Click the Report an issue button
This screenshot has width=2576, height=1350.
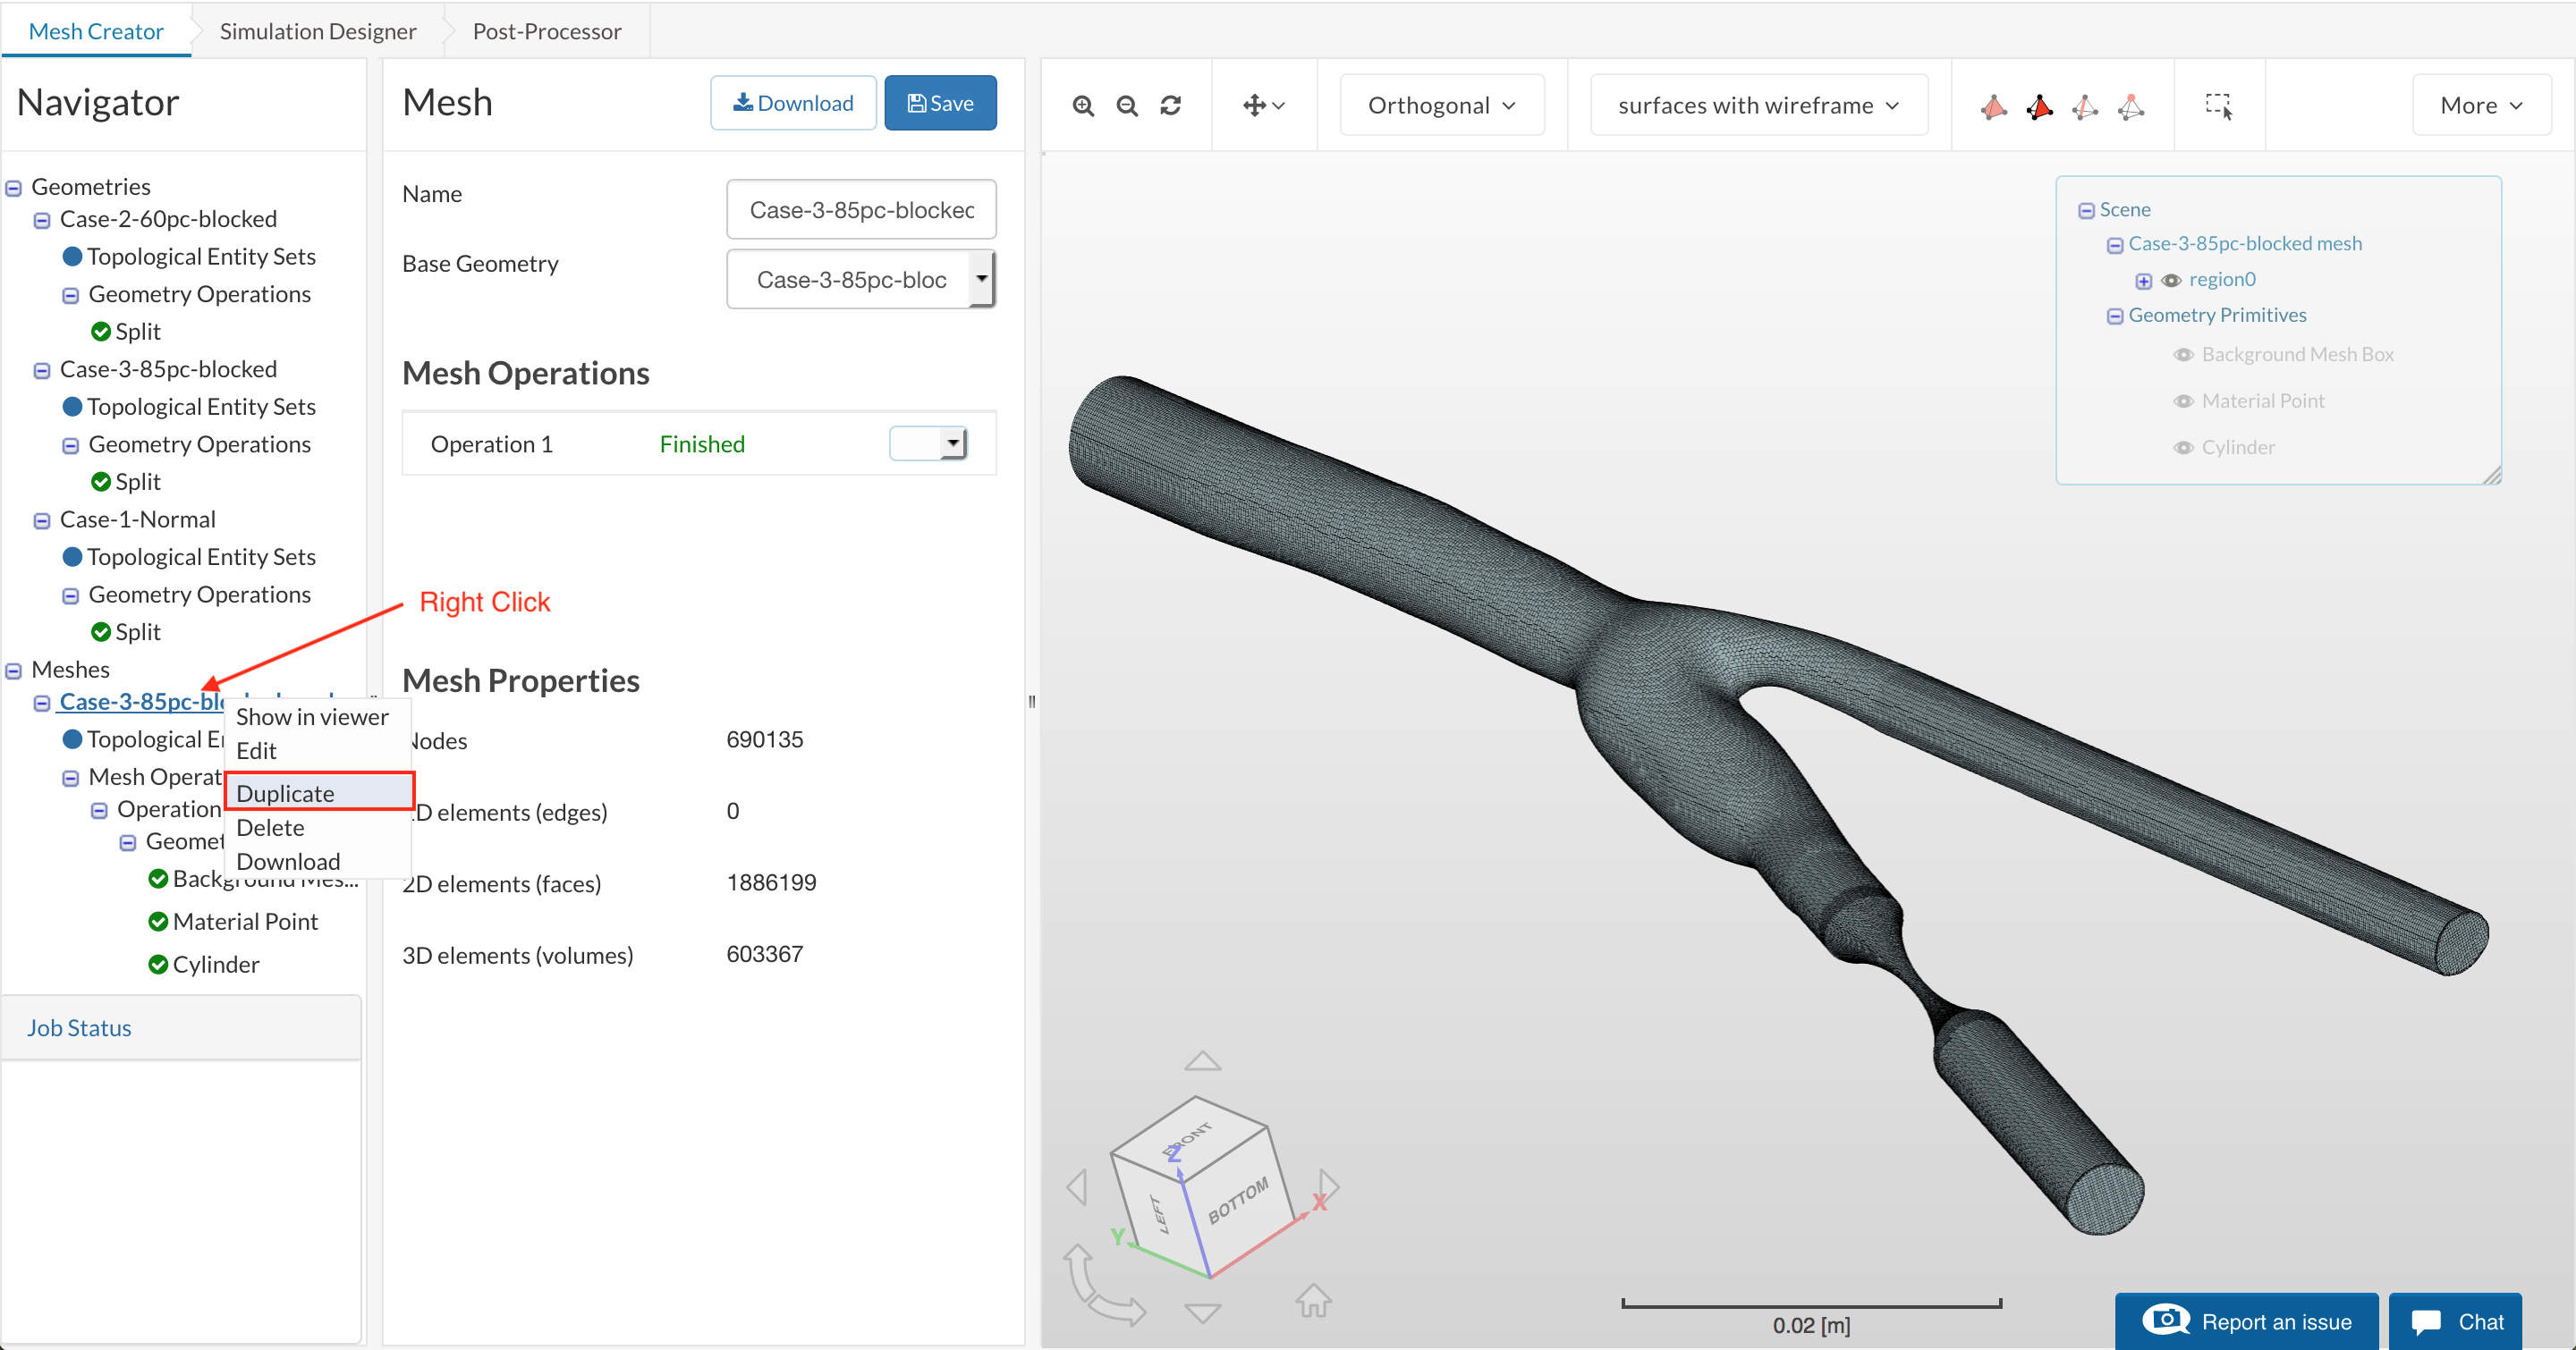click(2246, 1321)
